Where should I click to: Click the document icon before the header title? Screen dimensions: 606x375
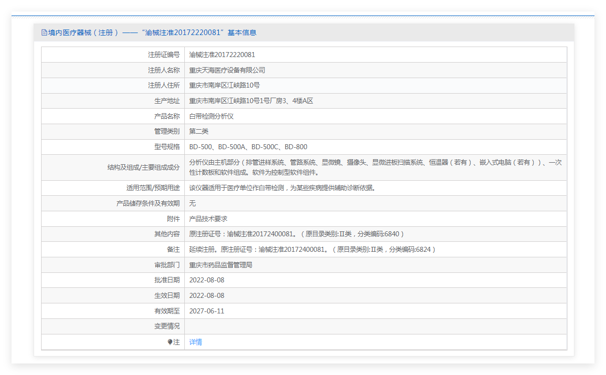click(x=44, y=33)
